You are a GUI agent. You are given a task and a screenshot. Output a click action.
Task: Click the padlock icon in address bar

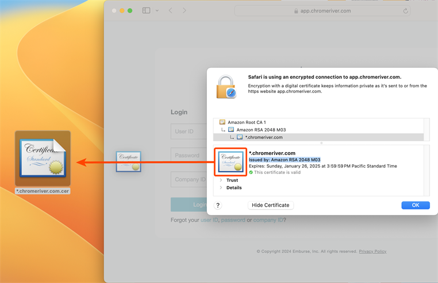pyautogui.click(x=296, y=11)
